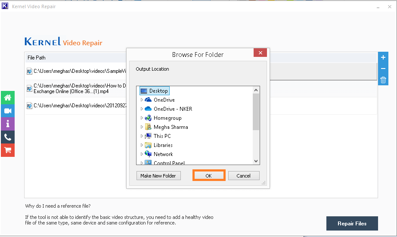The height and width of the screenshot is (237, 397).
Task: Select the Exchange Online (Office 36...(1).mp4 text
Action: [71, 91]
